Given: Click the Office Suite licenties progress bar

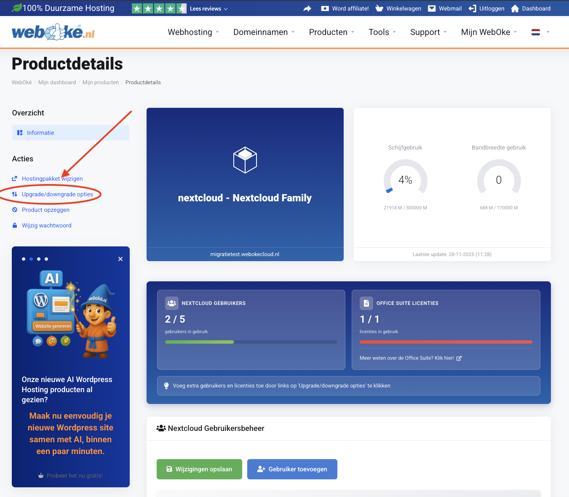Looking at the screenshot, I should coord(446,342).
